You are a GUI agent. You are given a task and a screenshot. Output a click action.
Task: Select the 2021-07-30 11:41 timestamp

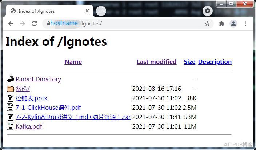coord(157,117)
